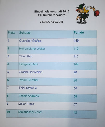The image size is (105, 127).
Task: Click the Meier Franz row name
Action: point(26,104)
